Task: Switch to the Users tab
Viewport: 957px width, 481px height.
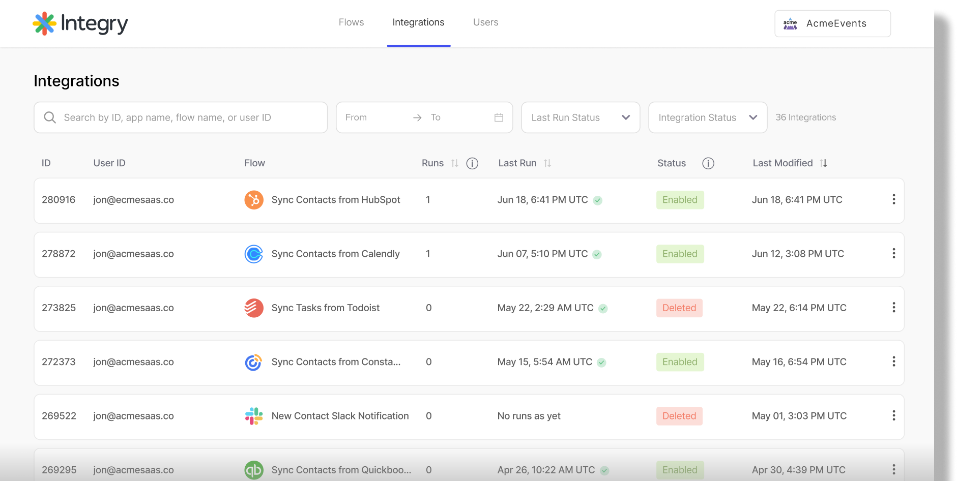Action: pyautogui.click(x=485, y=22)
